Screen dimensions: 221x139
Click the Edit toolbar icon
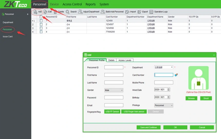45,12
